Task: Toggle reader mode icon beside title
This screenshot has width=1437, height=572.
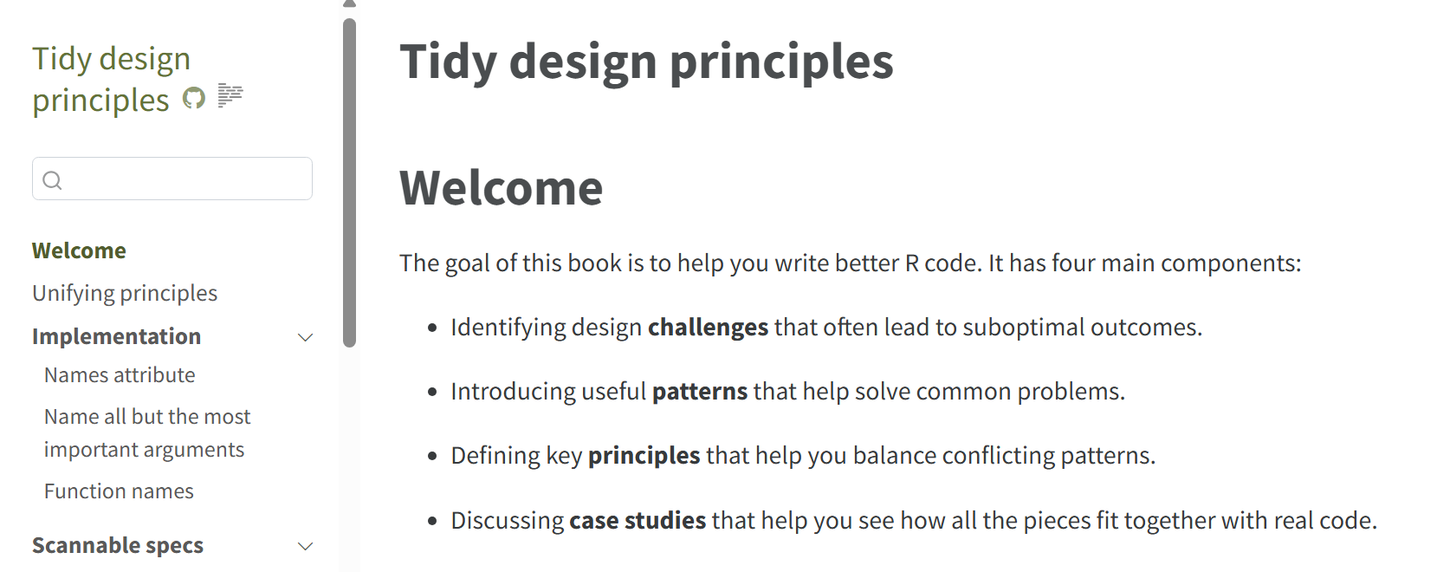Action: pyautogui.click(x=230, y=94)
